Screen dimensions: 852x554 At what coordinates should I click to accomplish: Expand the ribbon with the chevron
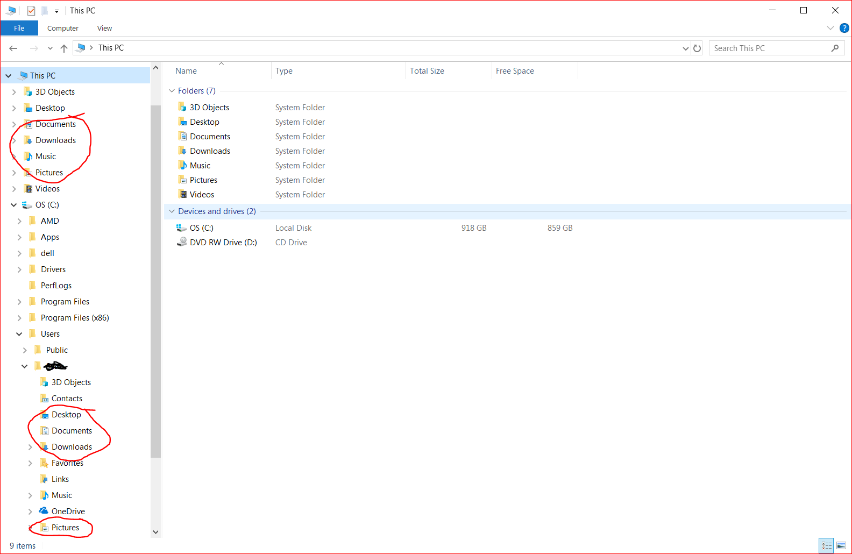(x=830, y=28)
